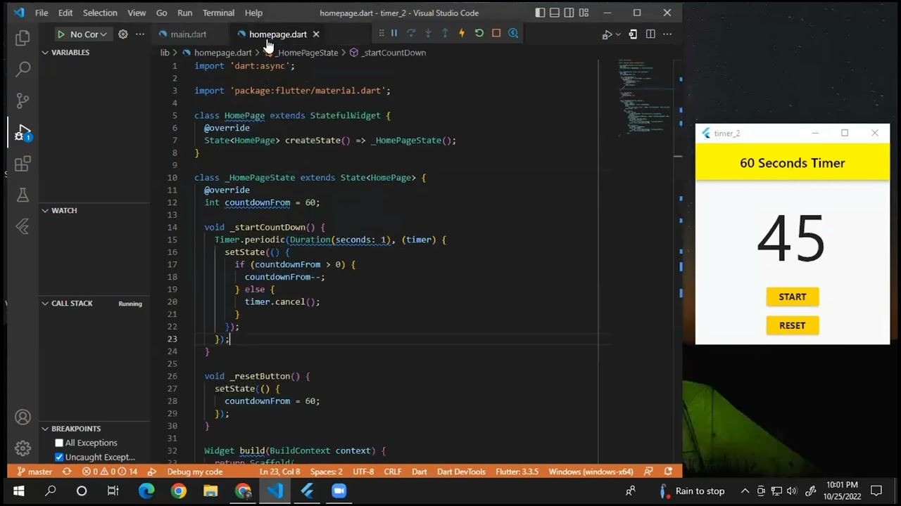
Task: Open Source Control view in activity bar
Action: point(23,100)
